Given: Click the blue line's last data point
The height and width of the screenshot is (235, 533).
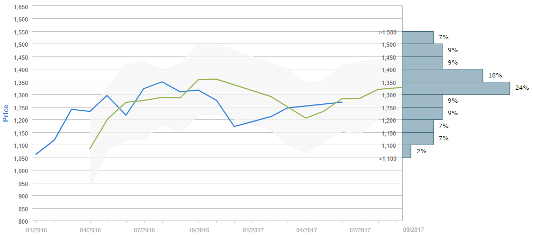Looking at the screenshot, I should pos(341,102).
